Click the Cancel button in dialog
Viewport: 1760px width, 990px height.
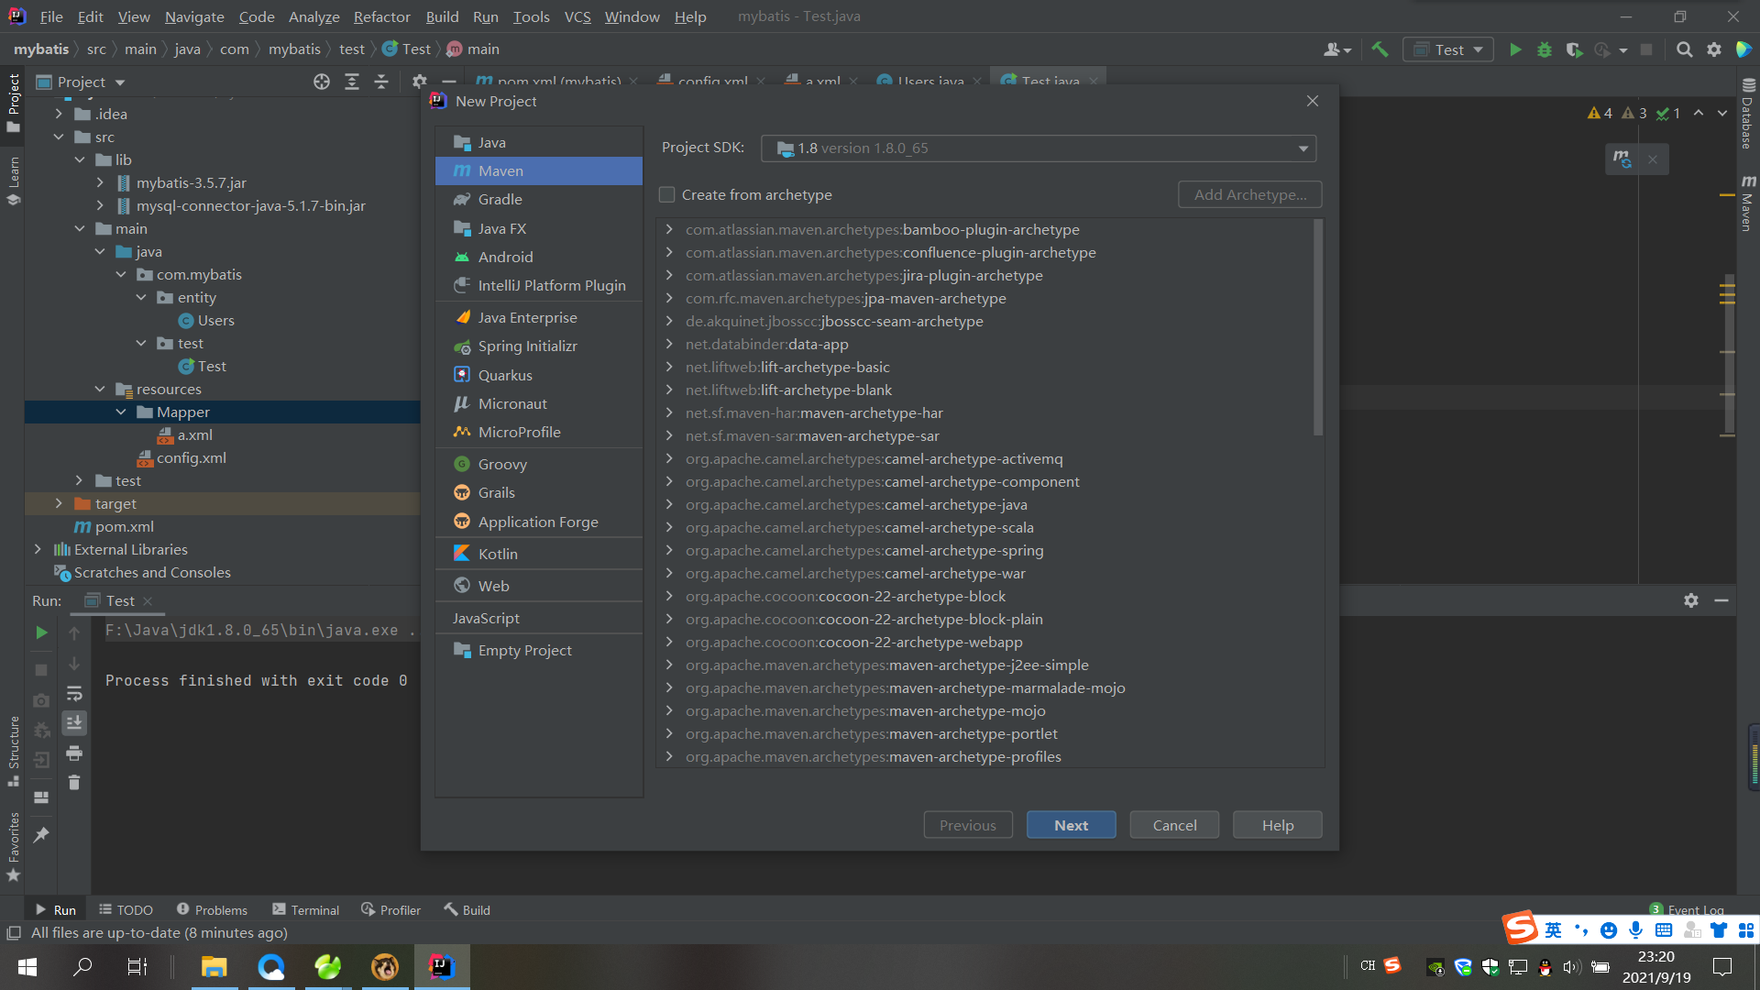1174,825
